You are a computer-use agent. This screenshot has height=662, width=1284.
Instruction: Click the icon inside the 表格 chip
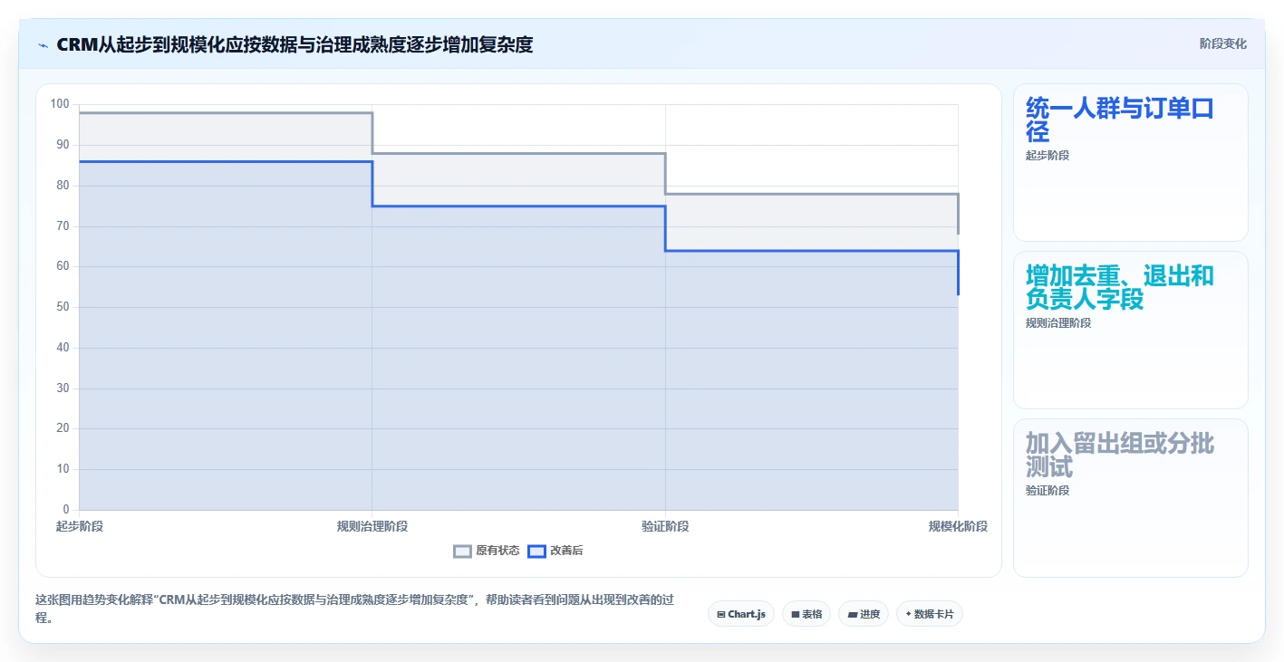(795, 614)
